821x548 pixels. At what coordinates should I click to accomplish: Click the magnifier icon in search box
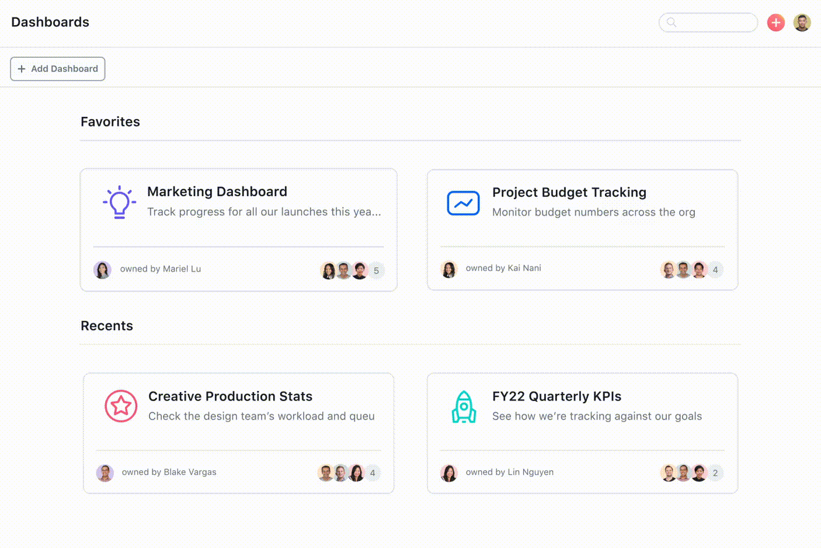click(x=672, y=22)
